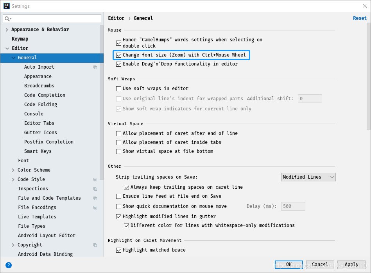Click the override icon beside Copyright
Screen dimensions: 371x273
pos(95,245)
